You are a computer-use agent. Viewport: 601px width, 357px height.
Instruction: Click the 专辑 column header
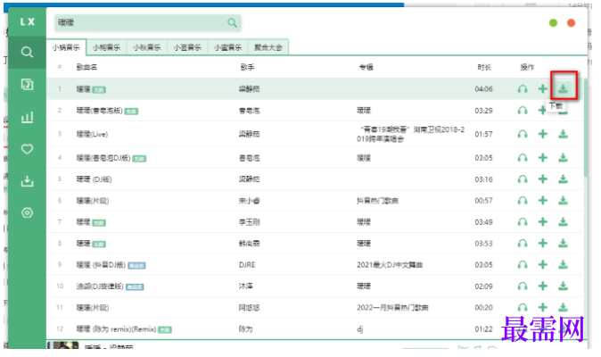(366, 67)
